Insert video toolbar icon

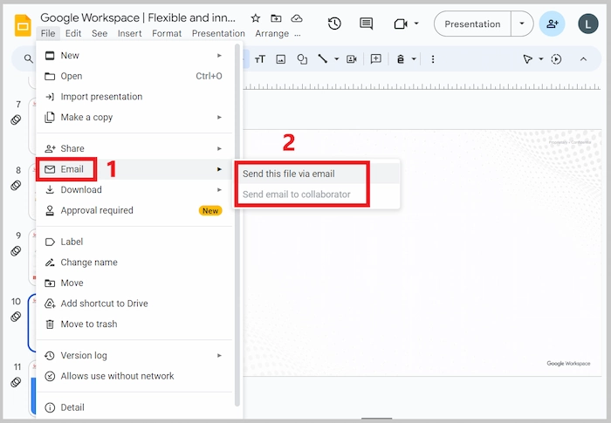(352, 59)
